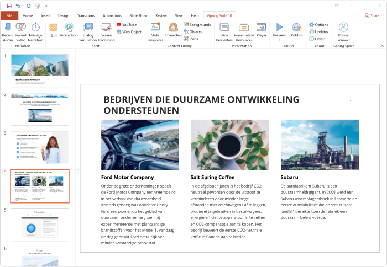Open Record Video narration tool
The height and width of the screenshot is (267, 387).
21,32
